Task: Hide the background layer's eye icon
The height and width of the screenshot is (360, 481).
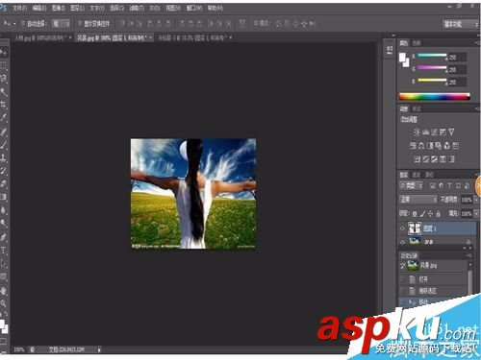Action: tap(402, 242)
